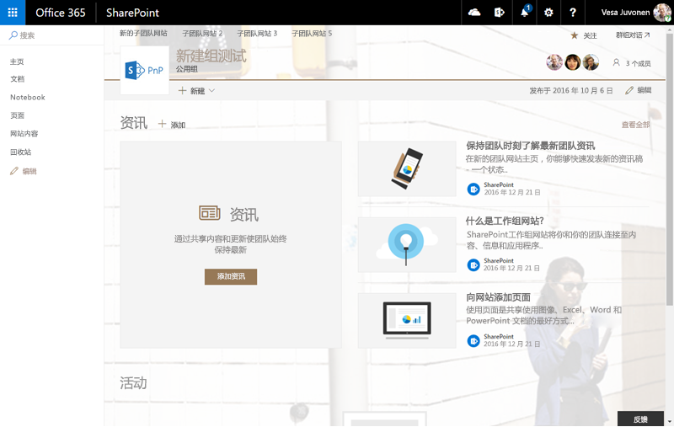The width and height of the screenshot is (674, 427).
Task: Click Vesa Juvonen profile picture
Action: tap(661, 13)
